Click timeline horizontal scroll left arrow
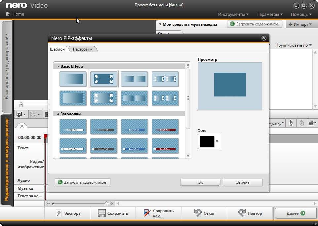318x226 pixels. tap(118, 204)
